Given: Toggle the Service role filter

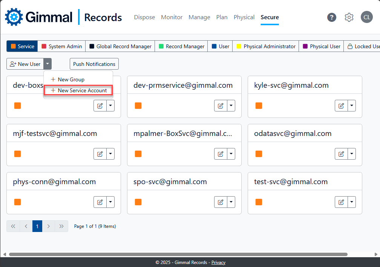Looking at the screenshot, I should tap(22, 46).
